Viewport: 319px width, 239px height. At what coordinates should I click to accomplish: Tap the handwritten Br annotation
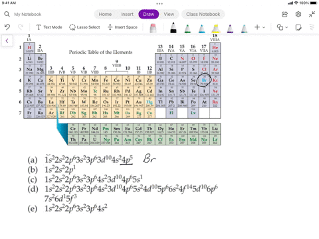150,159
